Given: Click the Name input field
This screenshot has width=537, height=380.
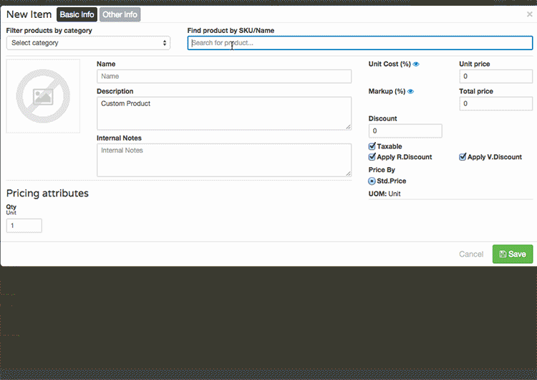Looking at the screenshot, I should tap(224, 76).
